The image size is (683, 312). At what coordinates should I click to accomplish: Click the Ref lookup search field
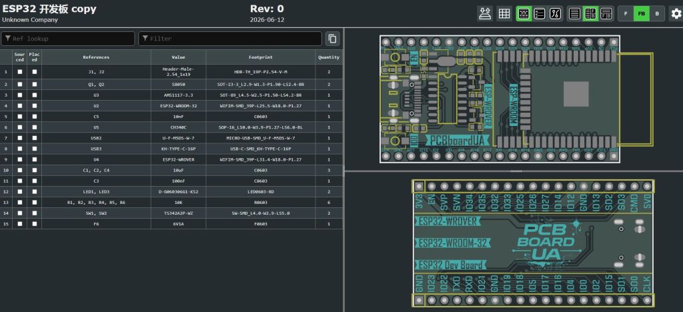coord(68,39)
